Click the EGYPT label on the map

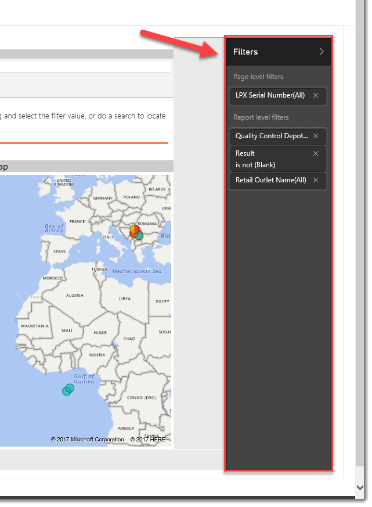click(x=162, y=301)
